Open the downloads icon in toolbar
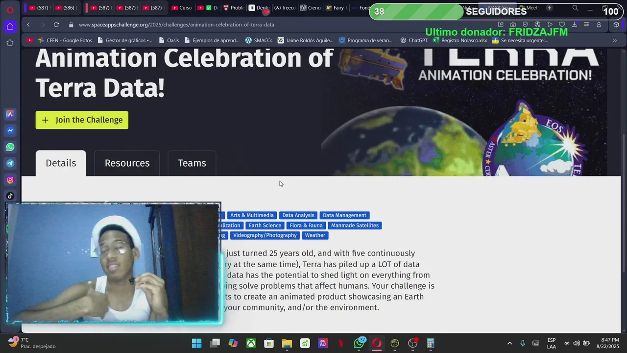 click(x=574, y=25)
